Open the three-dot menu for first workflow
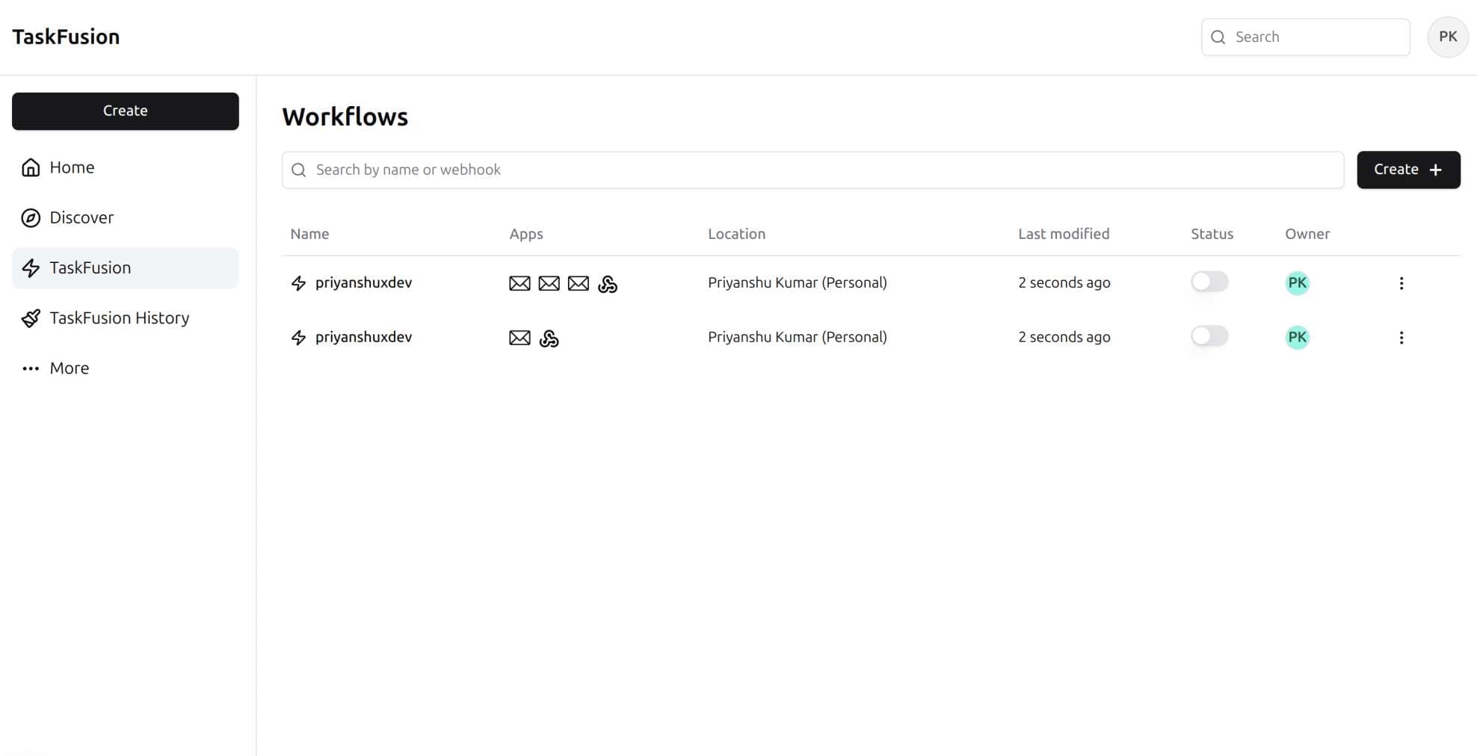The image size is (1477, 756). (x=1402, y=283)
